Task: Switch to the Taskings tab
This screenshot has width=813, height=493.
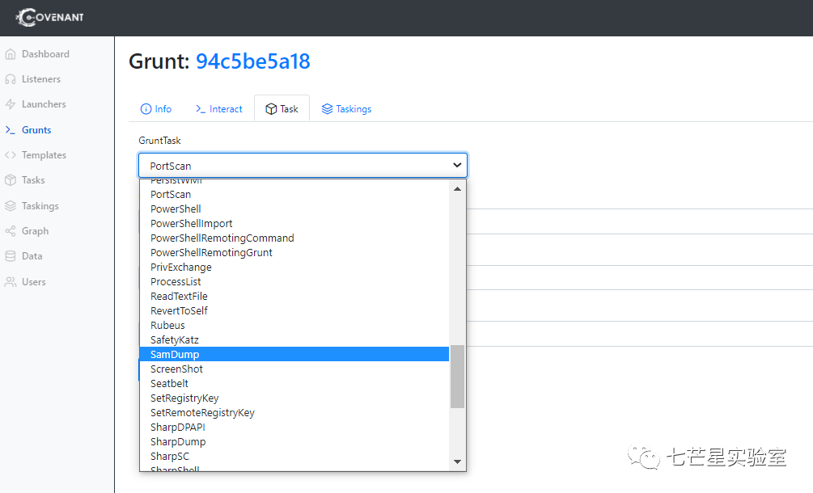Action: pyautogui.click(x=346, y=109)
